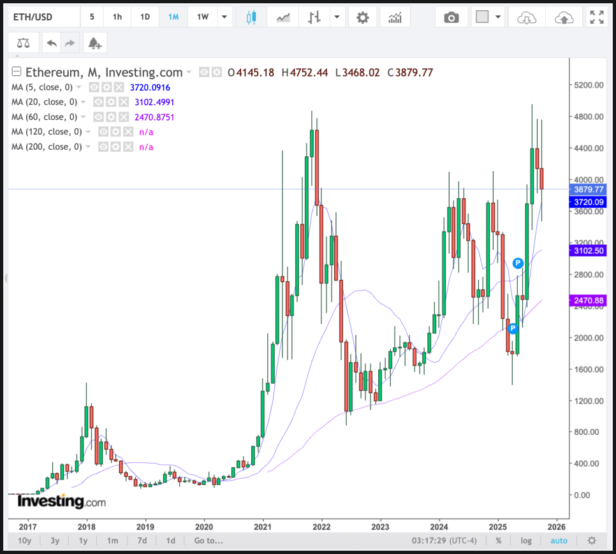Click the Go to... link
This screenshot has height=554, width=616.
coord(209,541)
